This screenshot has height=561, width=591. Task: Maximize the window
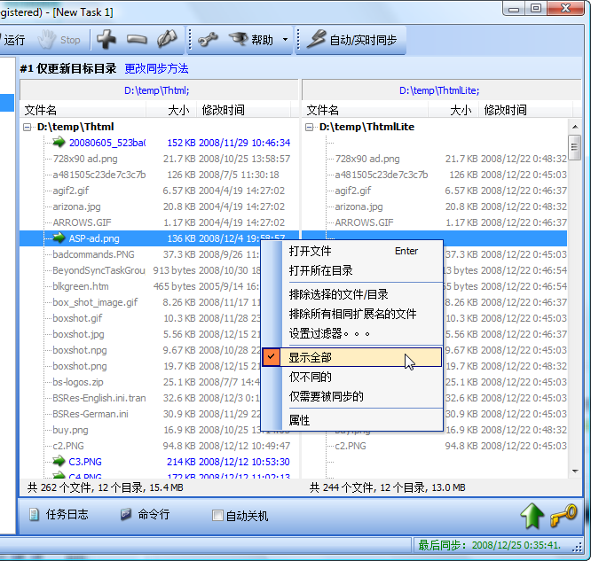pyautogui.click(x=536, y=7)
